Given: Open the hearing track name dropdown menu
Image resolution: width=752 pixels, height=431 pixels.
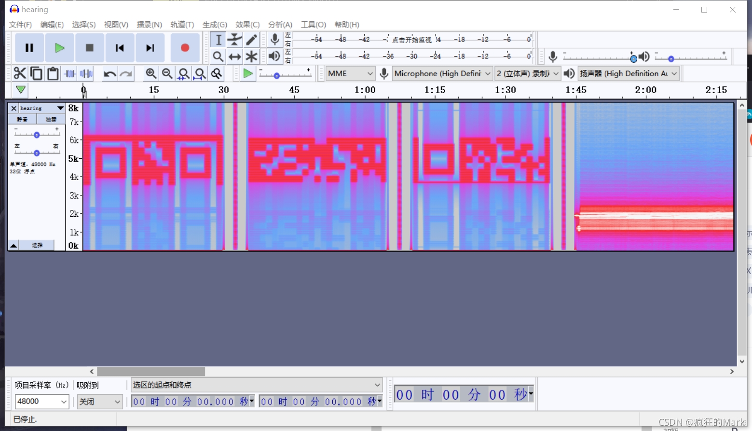Looking at the screenshot, I should click(42, 108).
